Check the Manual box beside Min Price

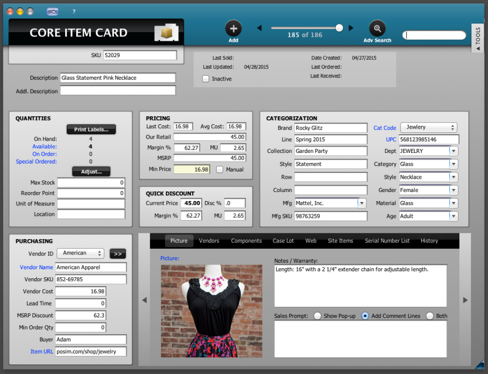(220, 169)
